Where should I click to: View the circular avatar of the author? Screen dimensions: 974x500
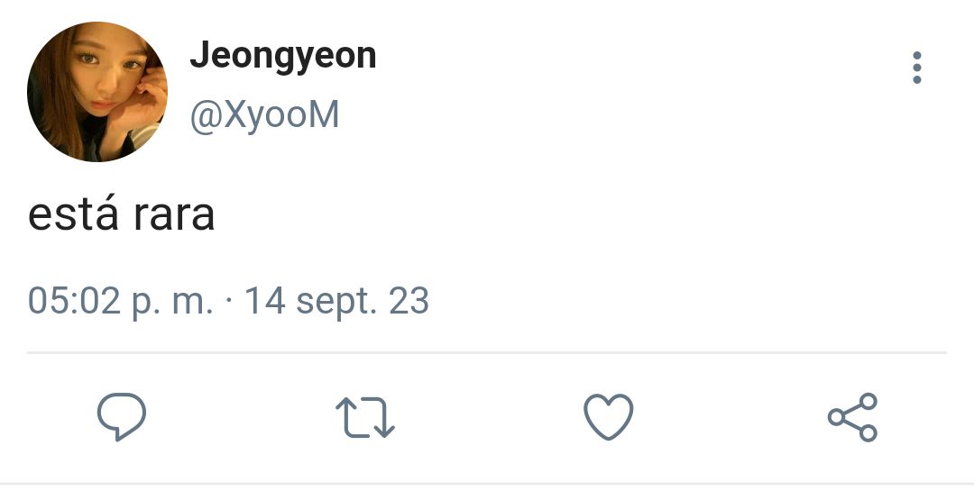[x=97, y=92]
